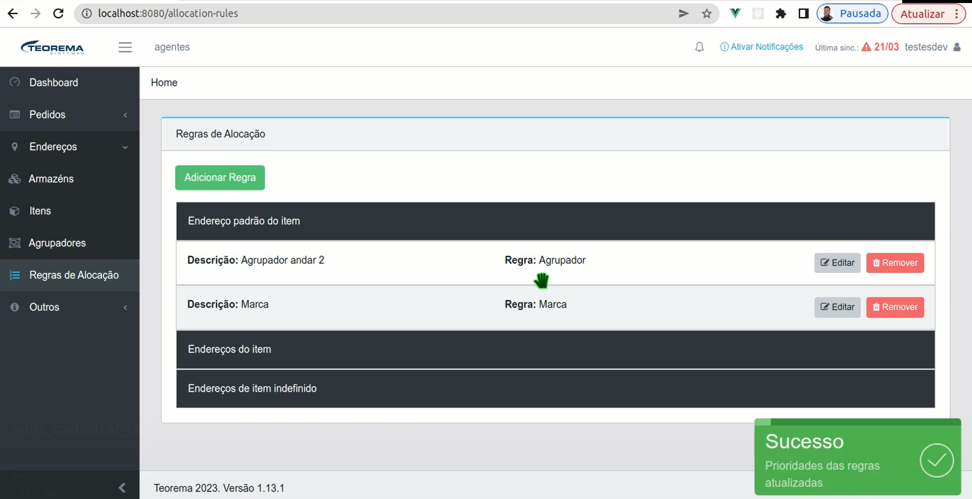
Task: Click the 21/03 last sync date
Action: [x=886, y=47]
